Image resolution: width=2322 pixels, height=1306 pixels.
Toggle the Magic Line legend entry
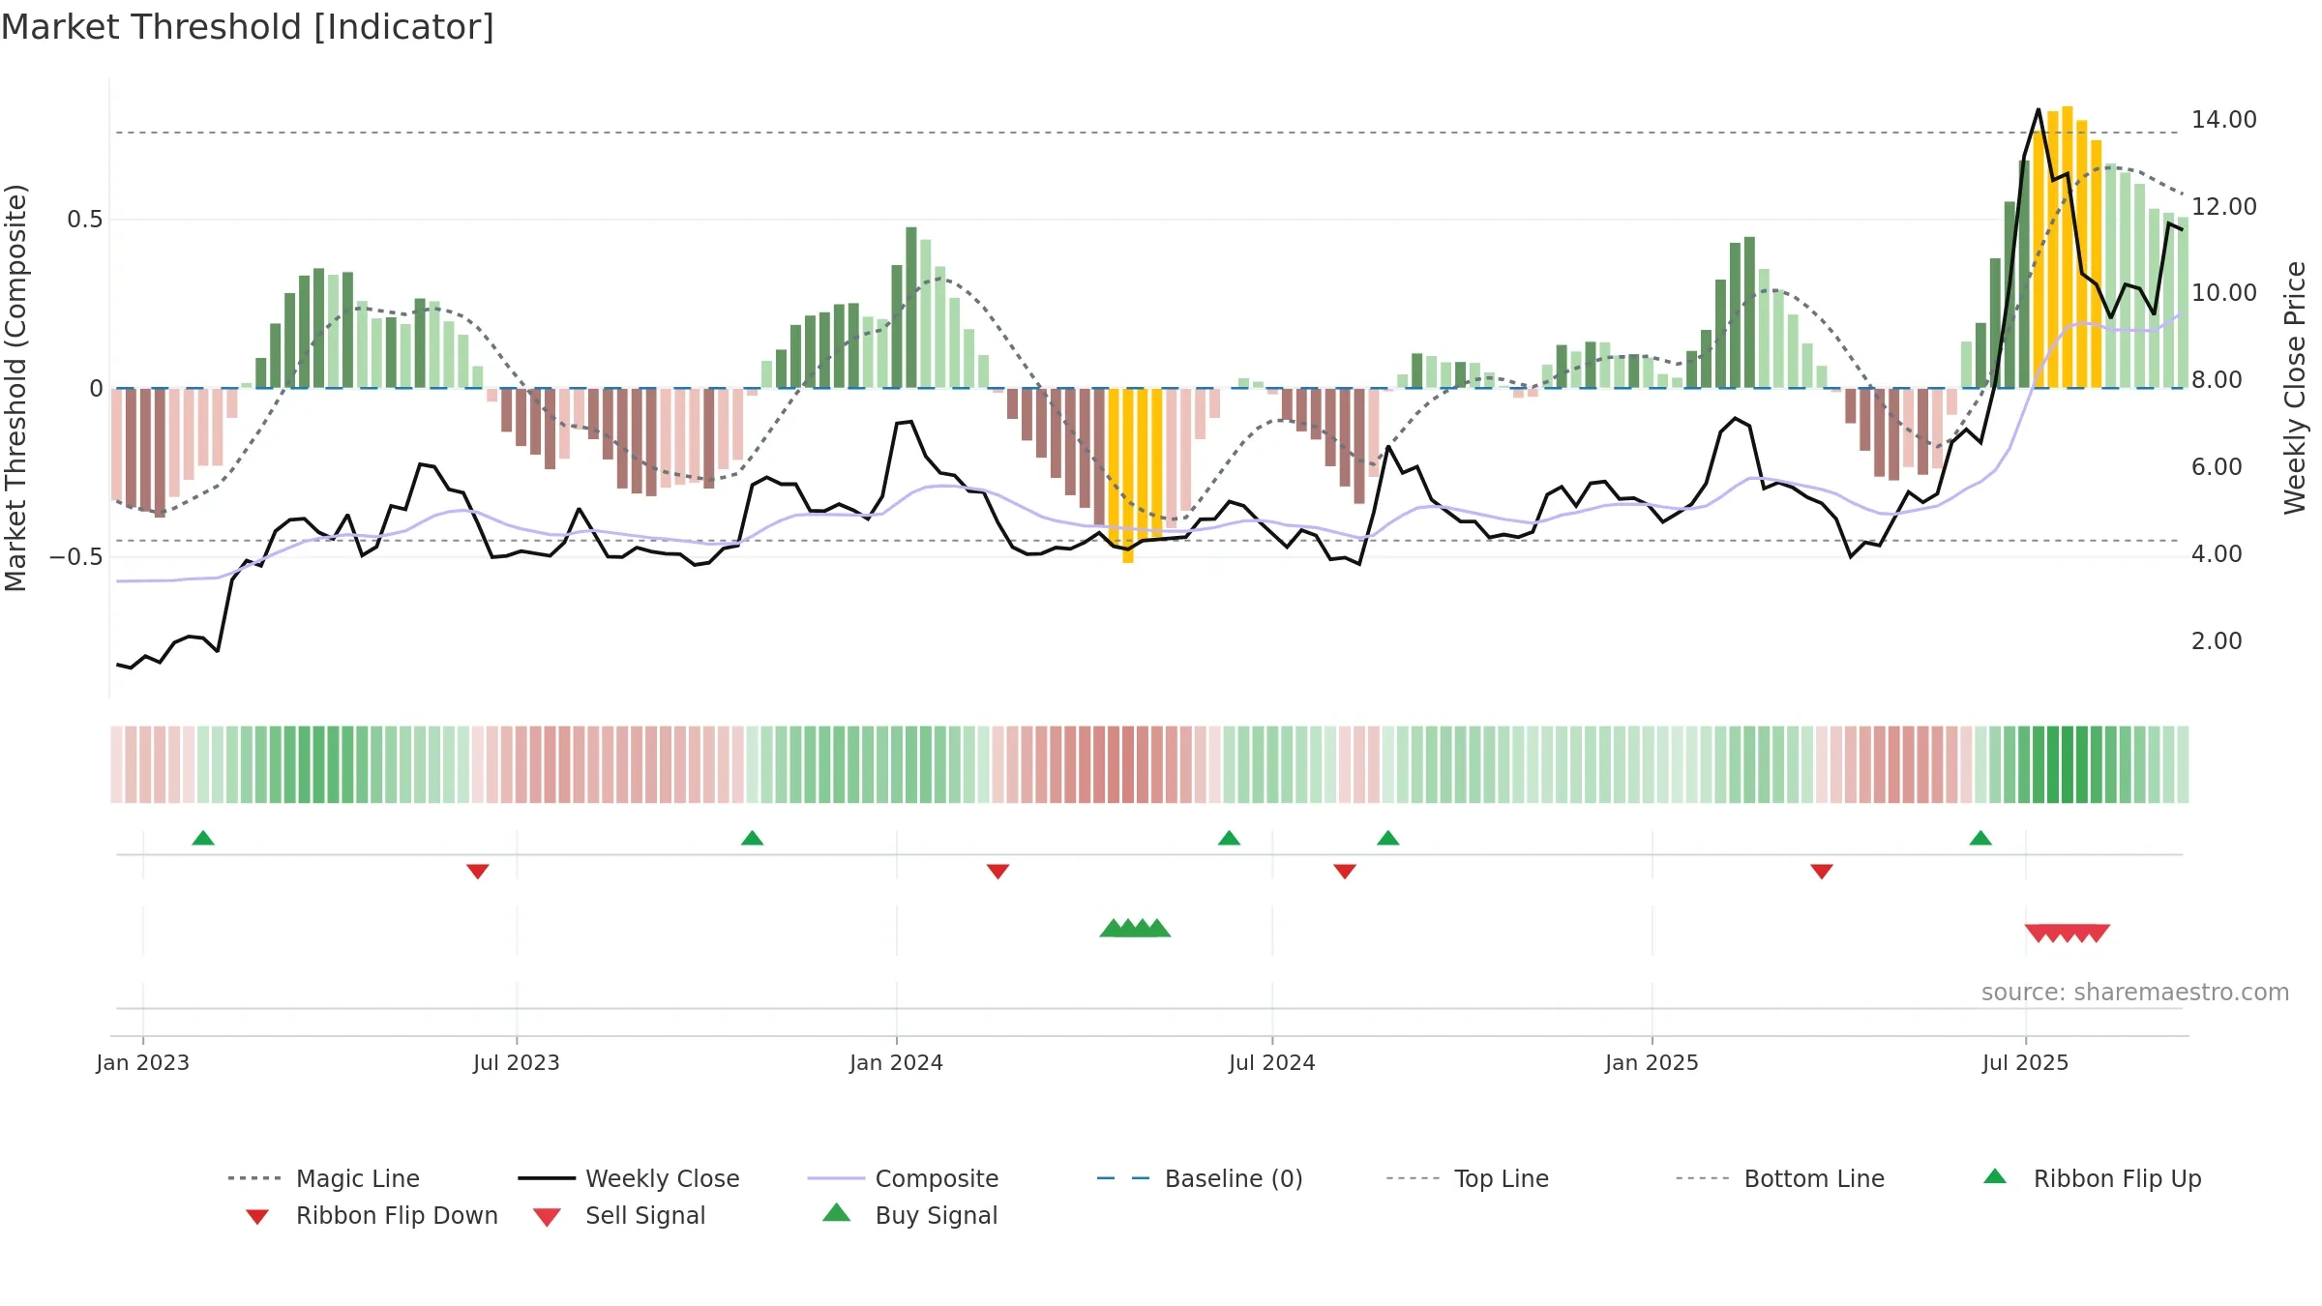(324, 1178)
